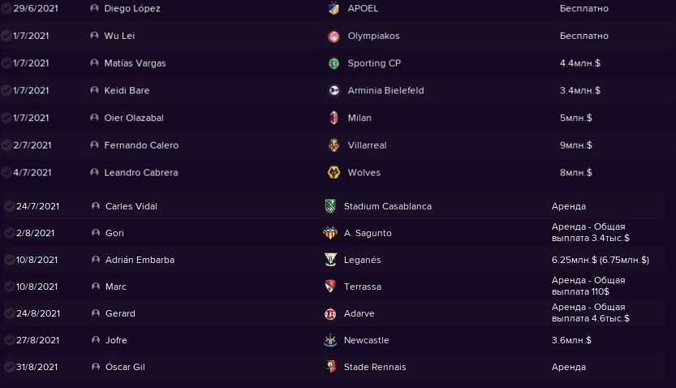Screen dimensions: 676x388
Task: Click the Arminia Bielefeld club badge
Action: point(333,91)
